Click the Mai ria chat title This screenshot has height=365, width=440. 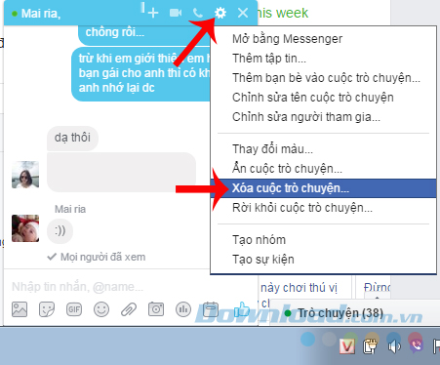click(41, 14)
